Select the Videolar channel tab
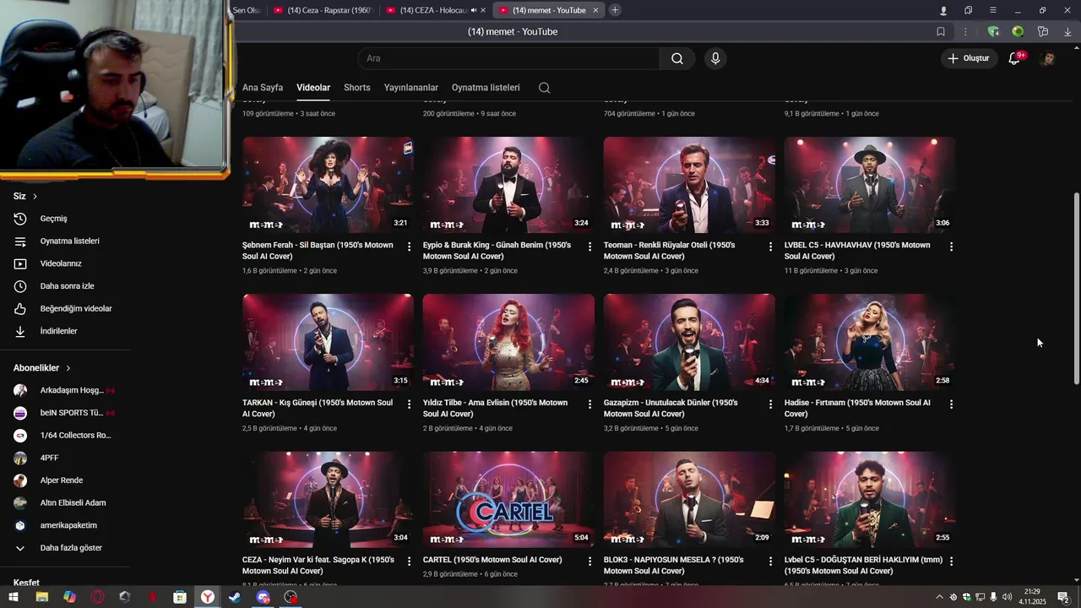Viewport: 1081px width, 608px height. click(313, 88)
